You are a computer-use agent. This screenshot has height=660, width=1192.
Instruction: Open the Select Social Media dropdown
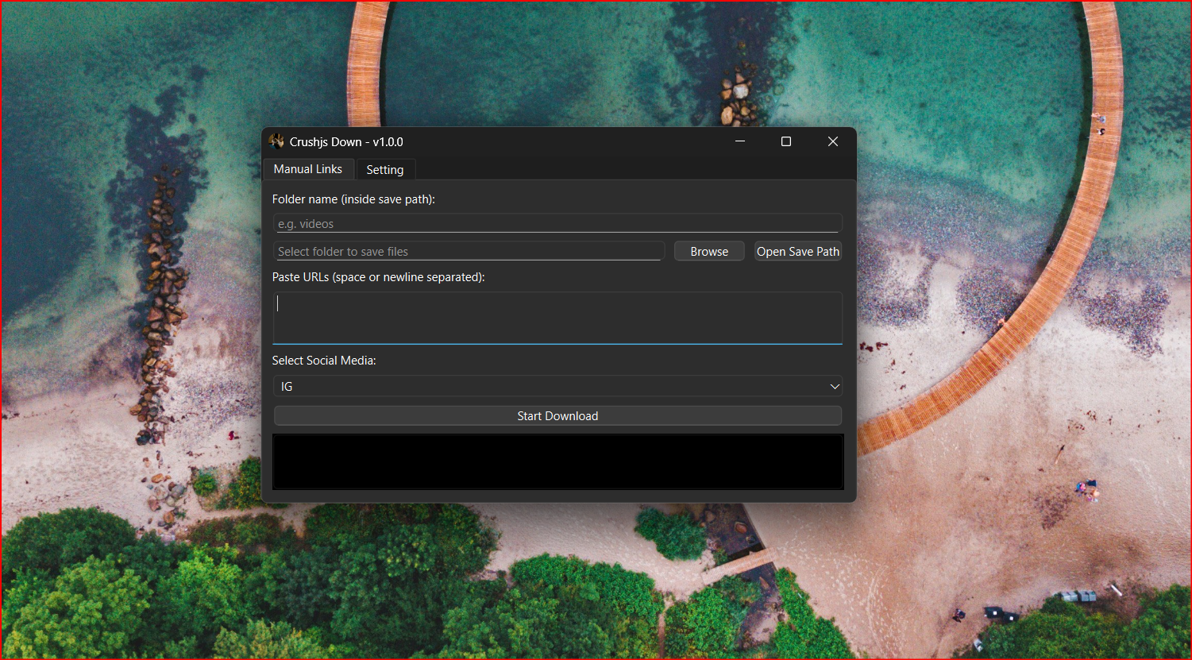557,386
